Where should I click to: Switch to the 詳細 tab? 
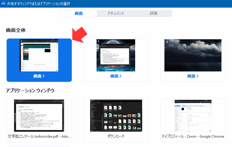click(x=154, y=13)
